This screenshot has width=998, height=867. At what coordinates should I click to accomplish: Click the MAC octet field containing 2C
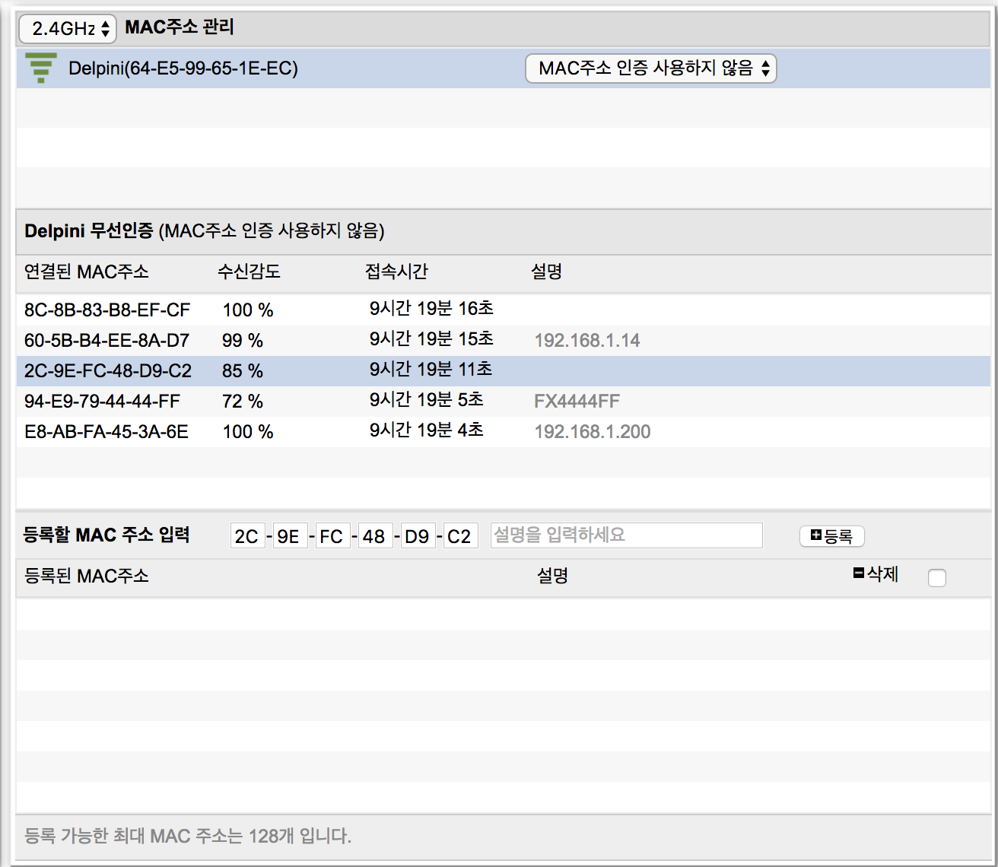[247, 536]
